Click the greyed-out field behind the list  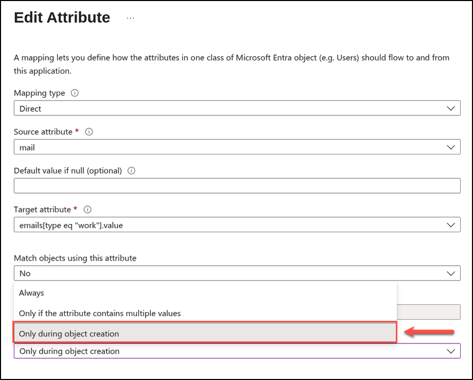pos(428,312)
